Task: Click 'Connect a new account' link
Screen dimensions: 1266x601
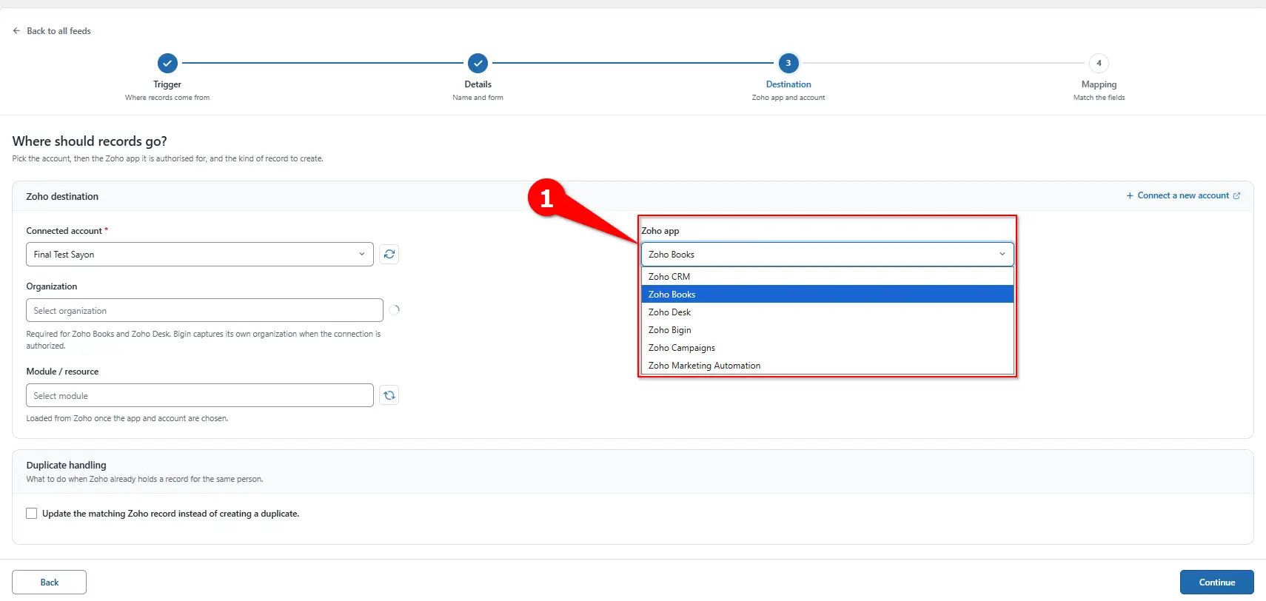Action: click(x=1183, y=195)
